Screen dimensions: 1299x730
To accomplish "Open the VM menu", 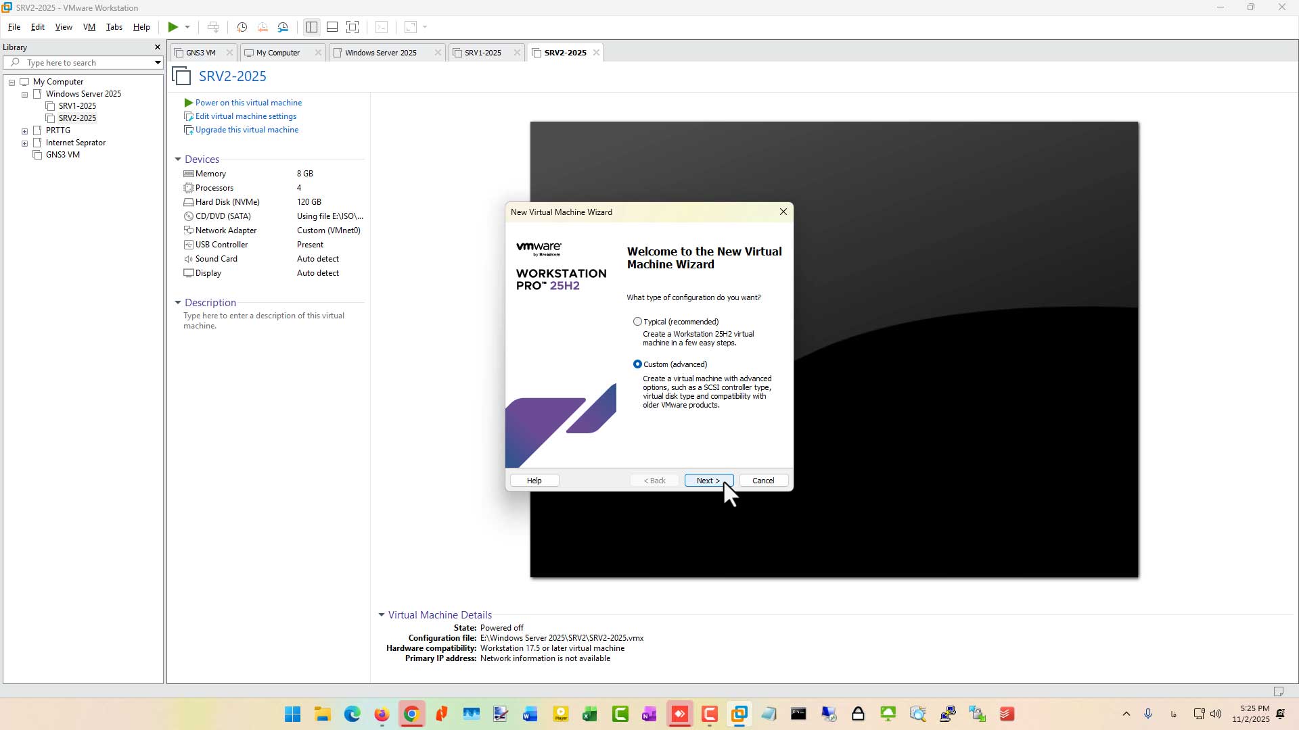I will [89, 27].
